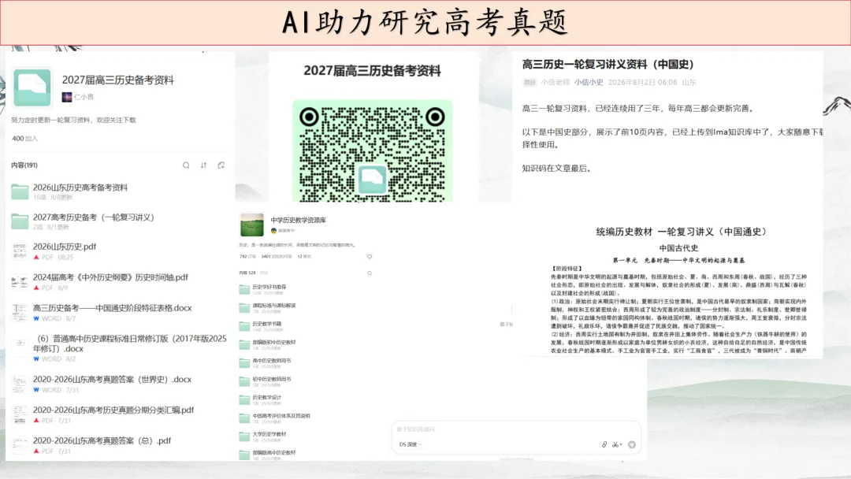
Task: Open scissors tool dropdown in chat box
Action: coord(617,444)
